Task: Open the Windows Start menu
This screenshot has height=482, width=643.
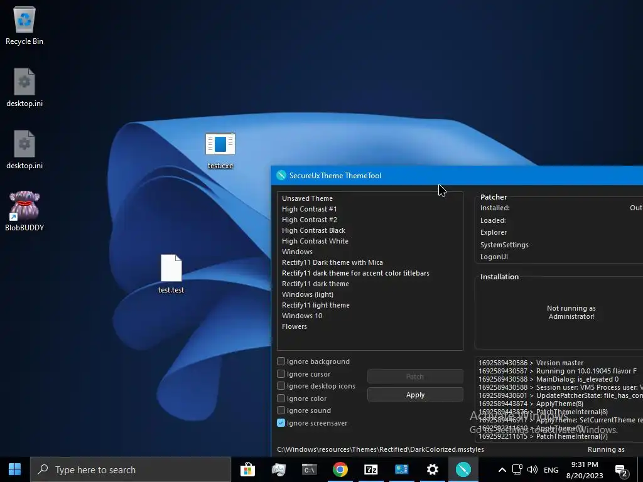Action: (15, 469)
